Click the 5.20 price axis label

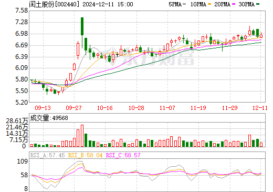pos(22,103)
